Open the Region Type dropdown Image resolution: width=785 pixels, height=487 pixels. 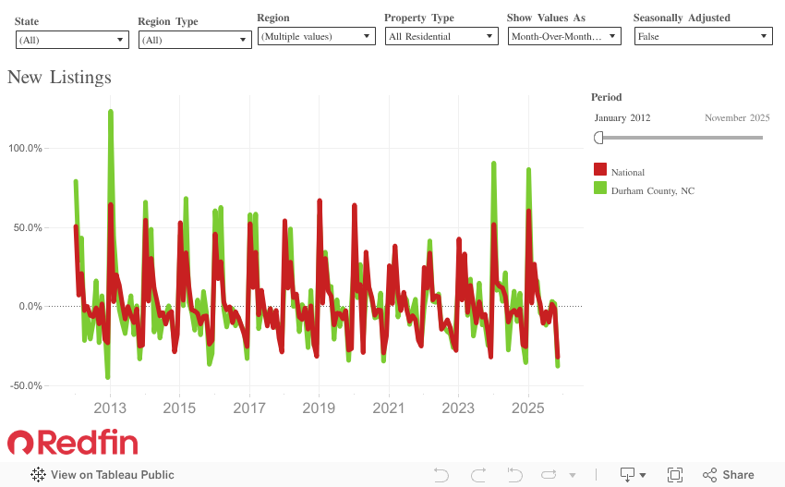(195, 40)
